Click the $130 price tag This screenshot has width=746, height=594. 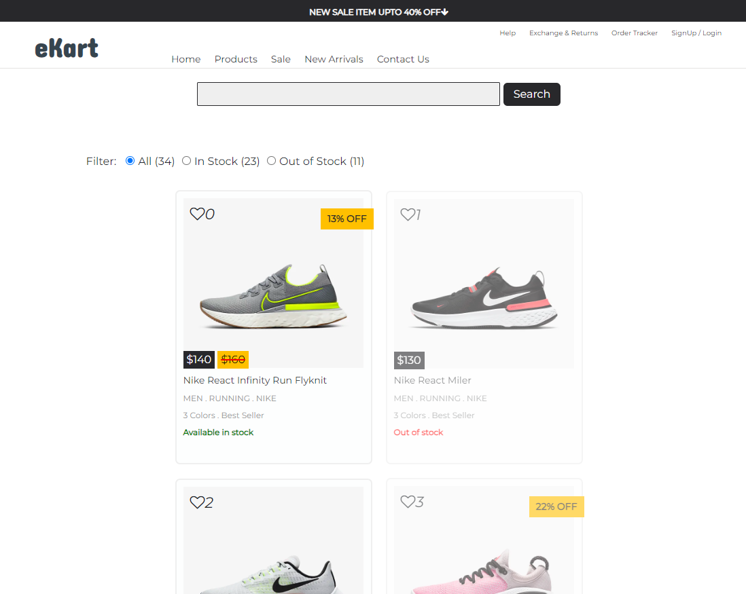pos(409,360)
